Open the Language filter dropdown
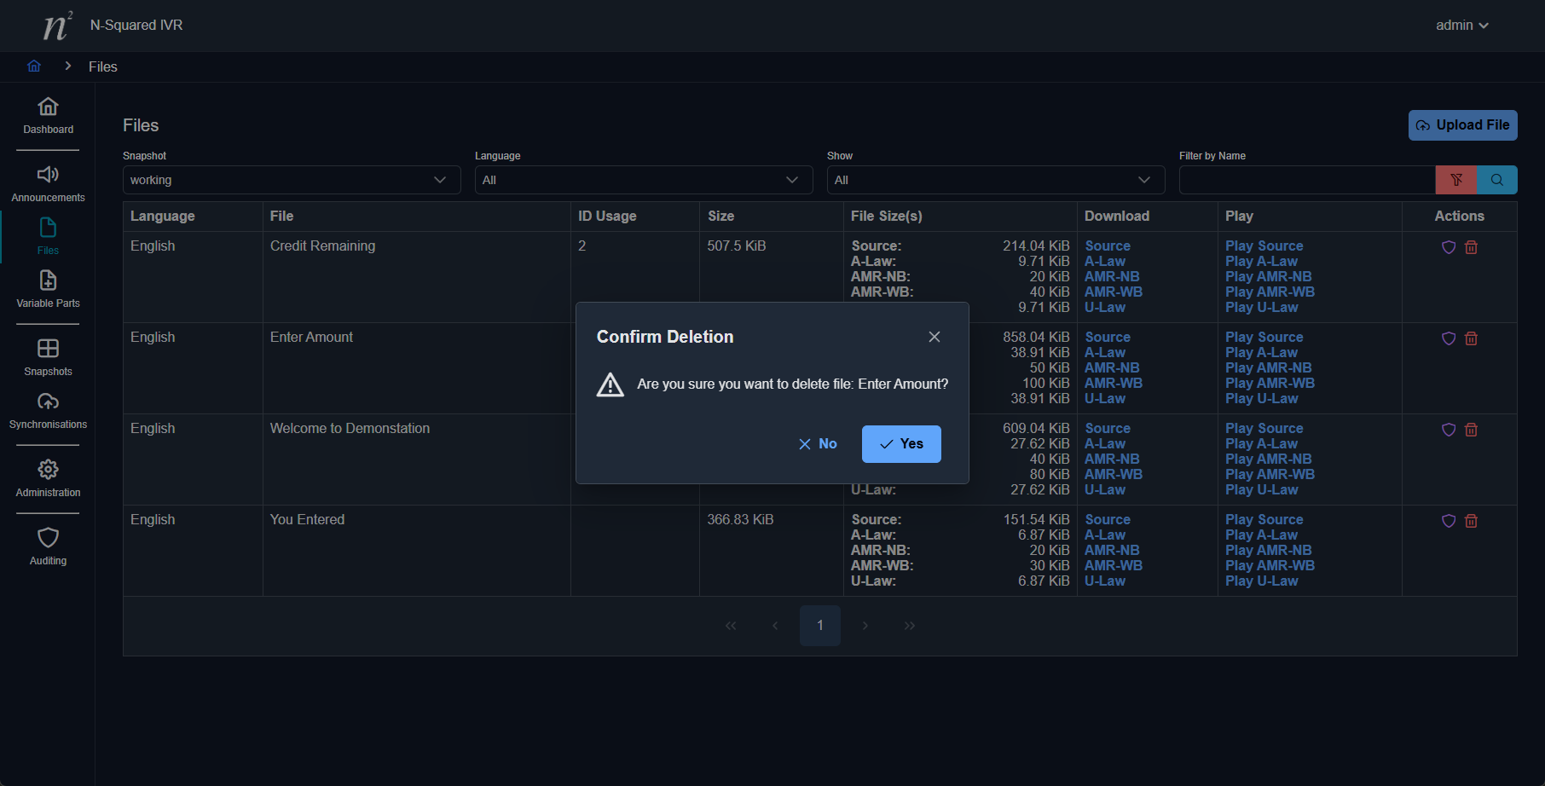 pyautogui.click(x=643, y=180)
